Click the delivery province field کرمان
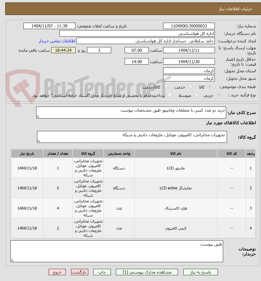The height and width of the screenshot is (281, 261). click(x=189, y=71)
